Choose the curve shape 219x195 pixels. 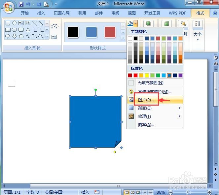click(x=41, y=36)
